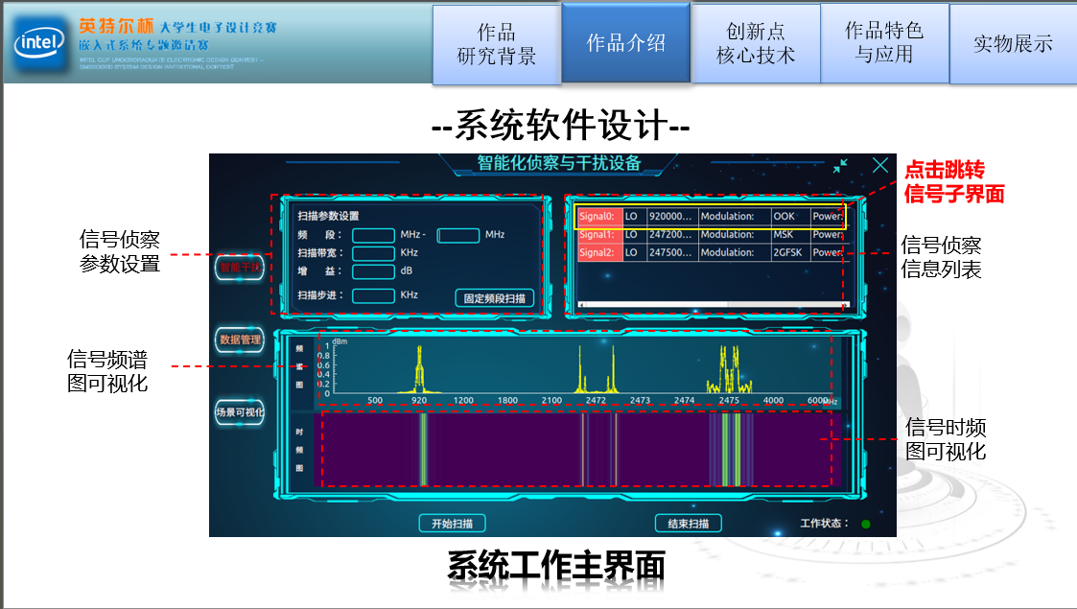Focus the 频段 end MHz input field
1077x609 pixels.
[458, 236]
